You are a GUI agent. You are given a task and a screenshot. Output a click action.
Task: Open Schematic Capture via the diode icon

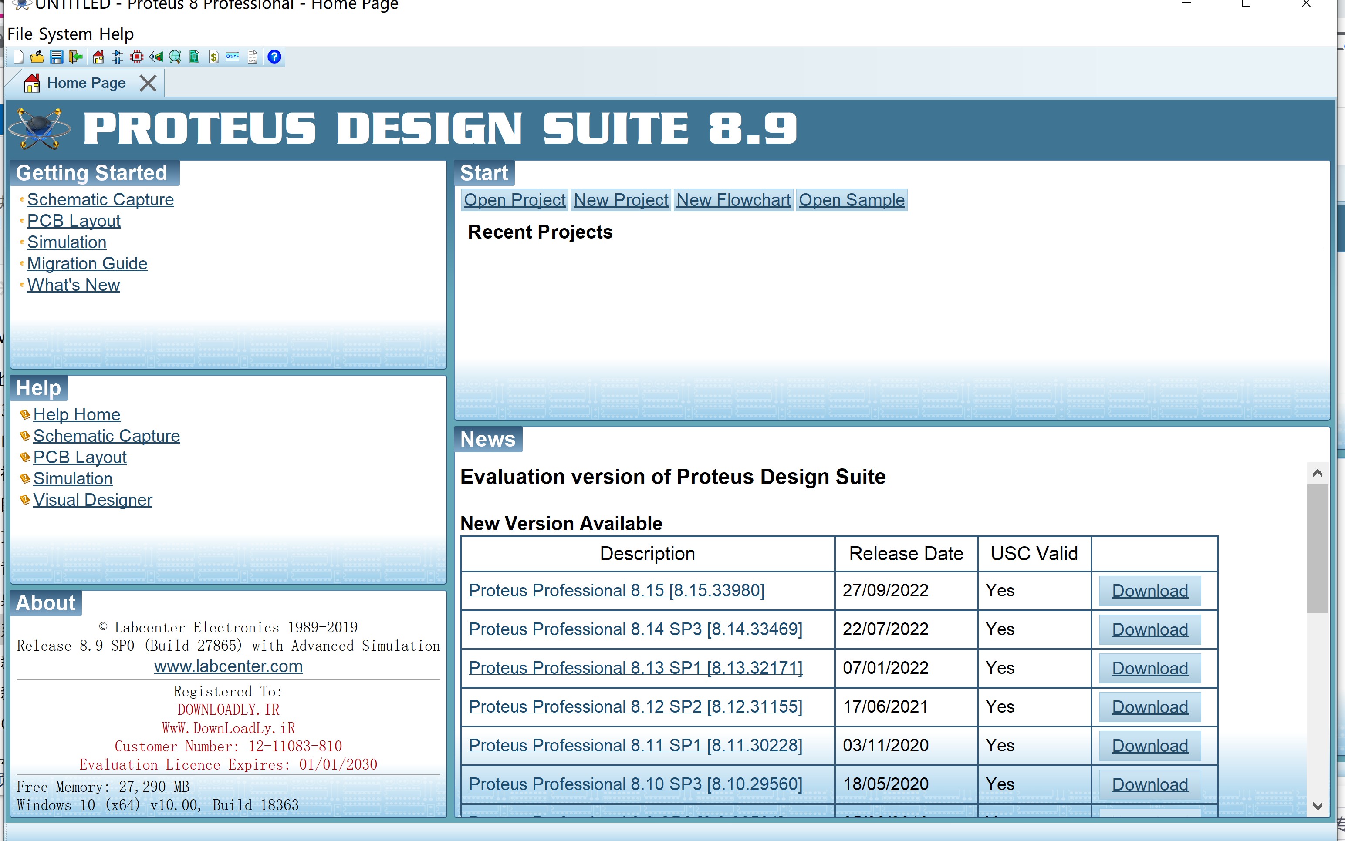click(x=117, y=57)
